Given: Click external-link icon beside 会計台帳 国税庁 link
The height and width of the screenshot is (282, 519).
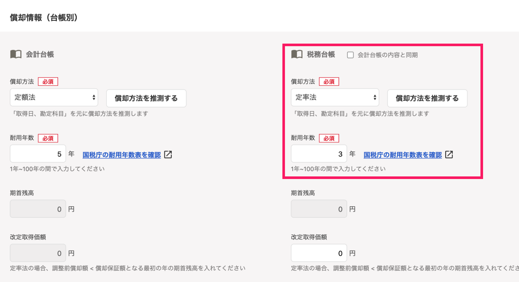Looking at the screenshot, I should click(168, 155).
